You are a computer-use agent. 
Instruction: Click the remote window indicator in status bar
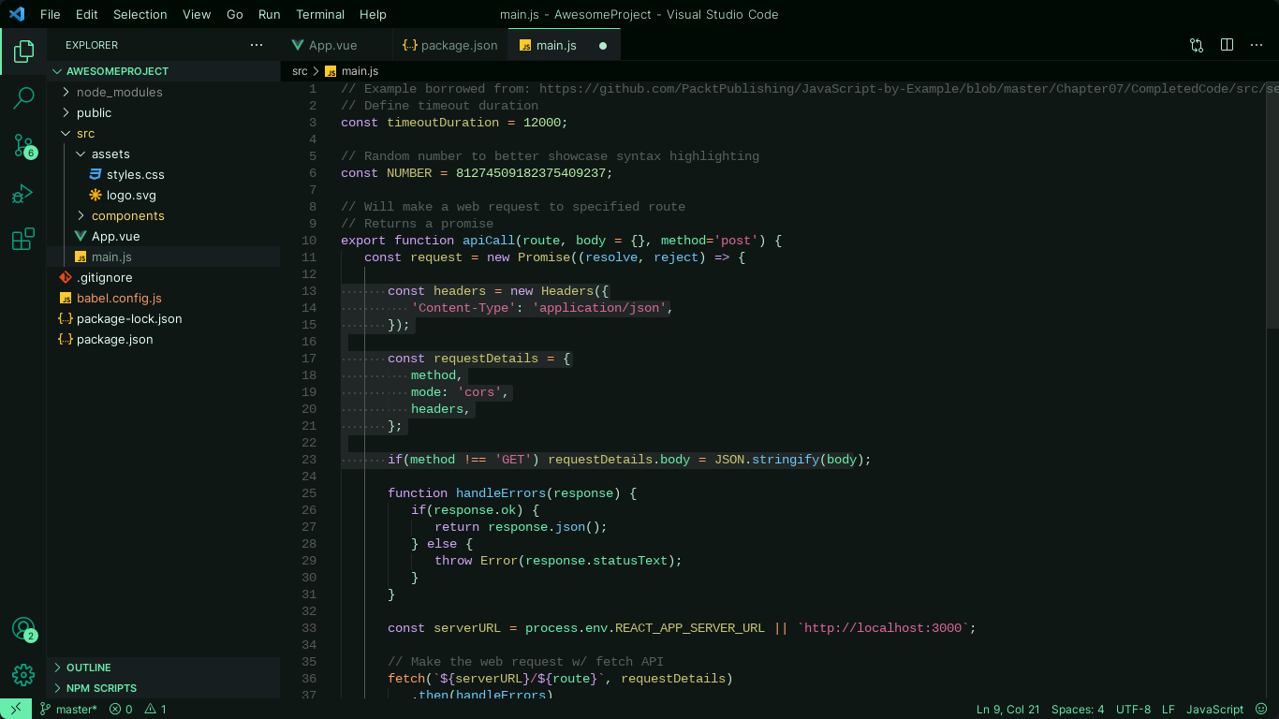pos(16,710)
